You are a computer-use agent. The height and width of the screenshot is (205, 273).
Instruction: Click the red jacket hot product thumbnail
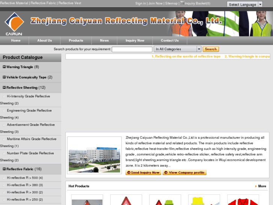243,200
